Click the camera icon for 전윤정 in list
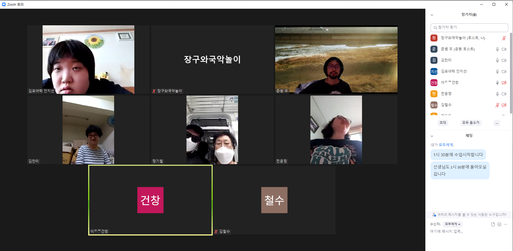This screenshot has width=513, height=251. click(504, 94)
